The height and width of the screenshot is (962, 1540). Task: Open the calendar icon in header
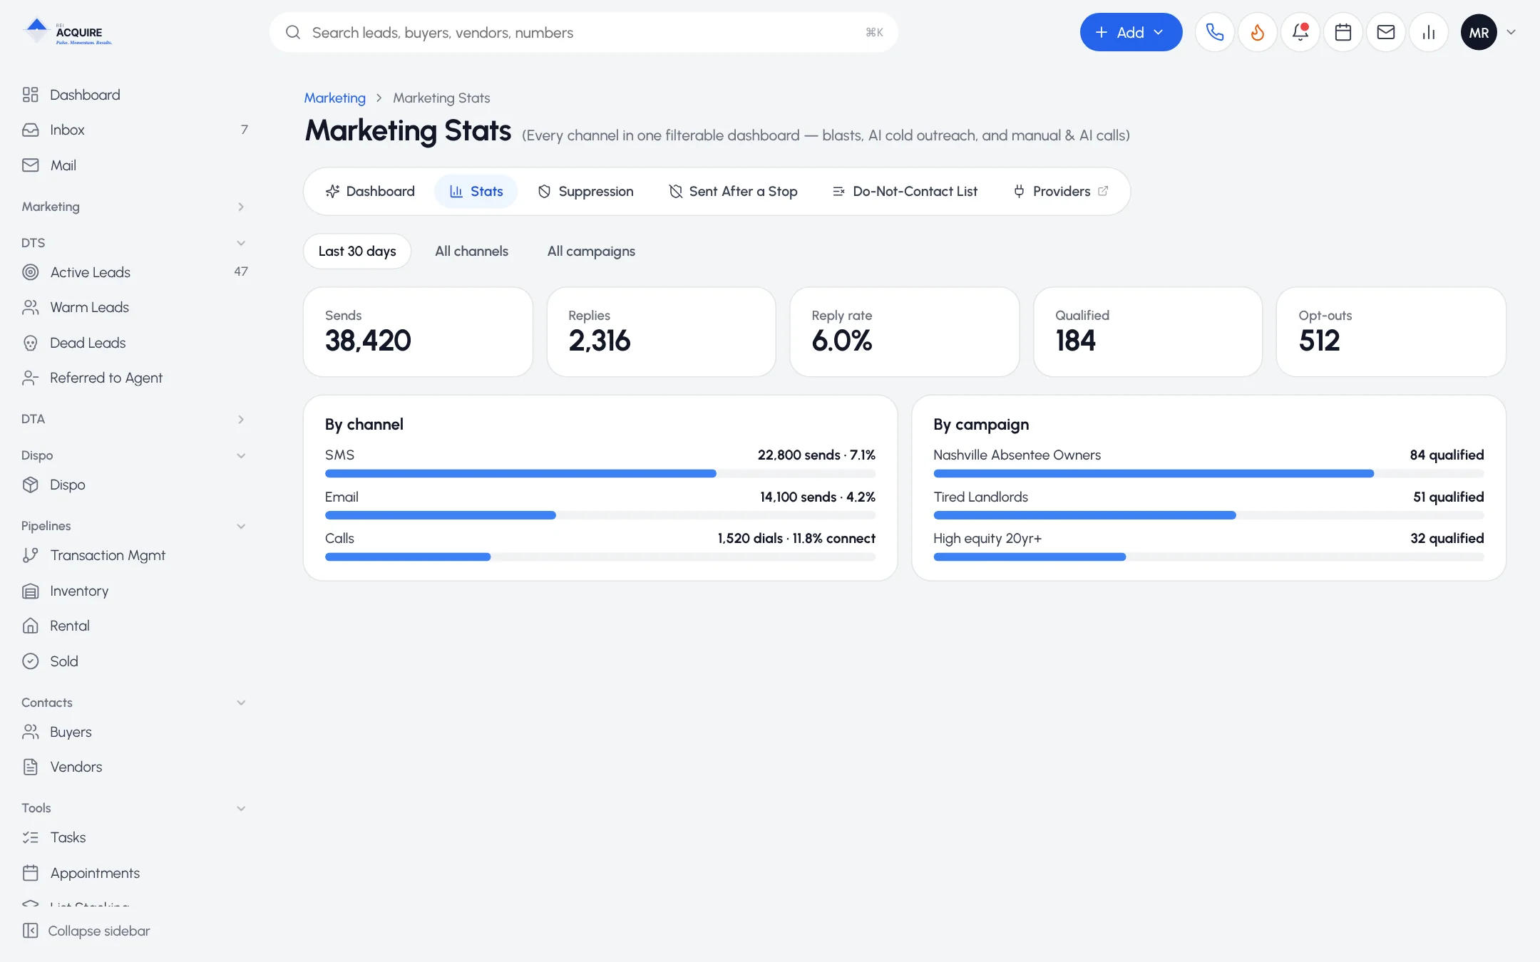[x=1343, y=32]
